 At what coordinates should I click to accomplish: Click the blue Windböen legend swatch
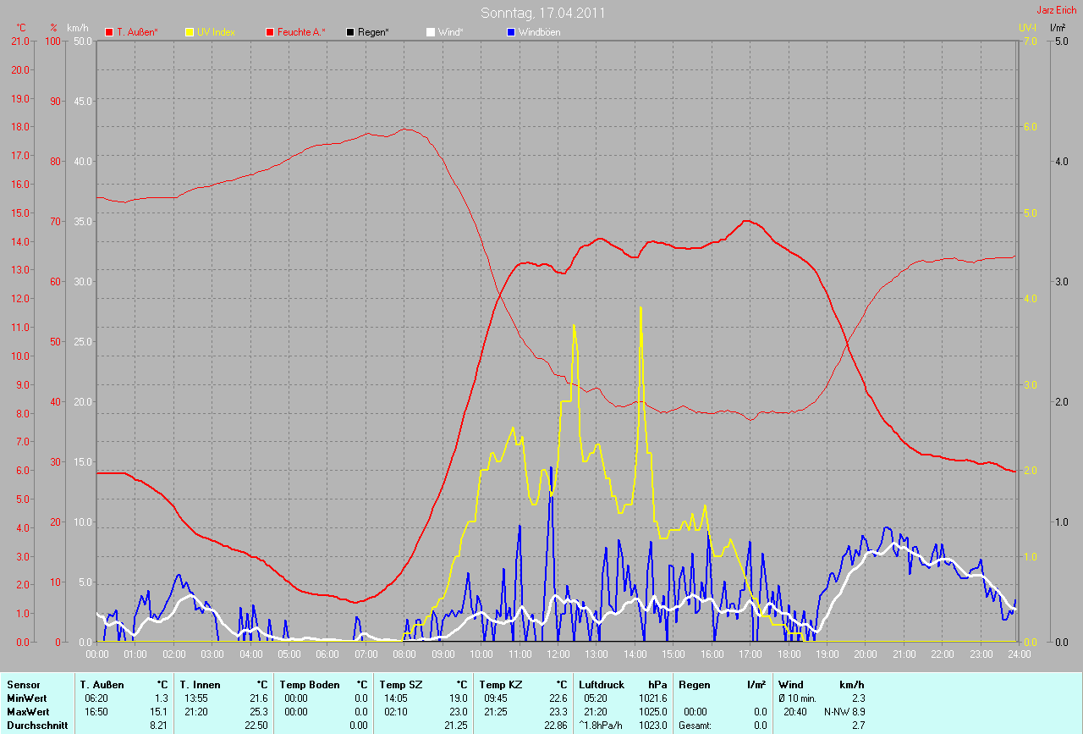coord(510,32)
